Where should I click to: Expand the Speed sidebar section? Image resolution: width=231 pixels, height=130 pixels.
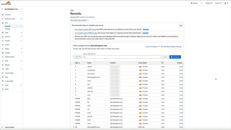coord(21,49)
